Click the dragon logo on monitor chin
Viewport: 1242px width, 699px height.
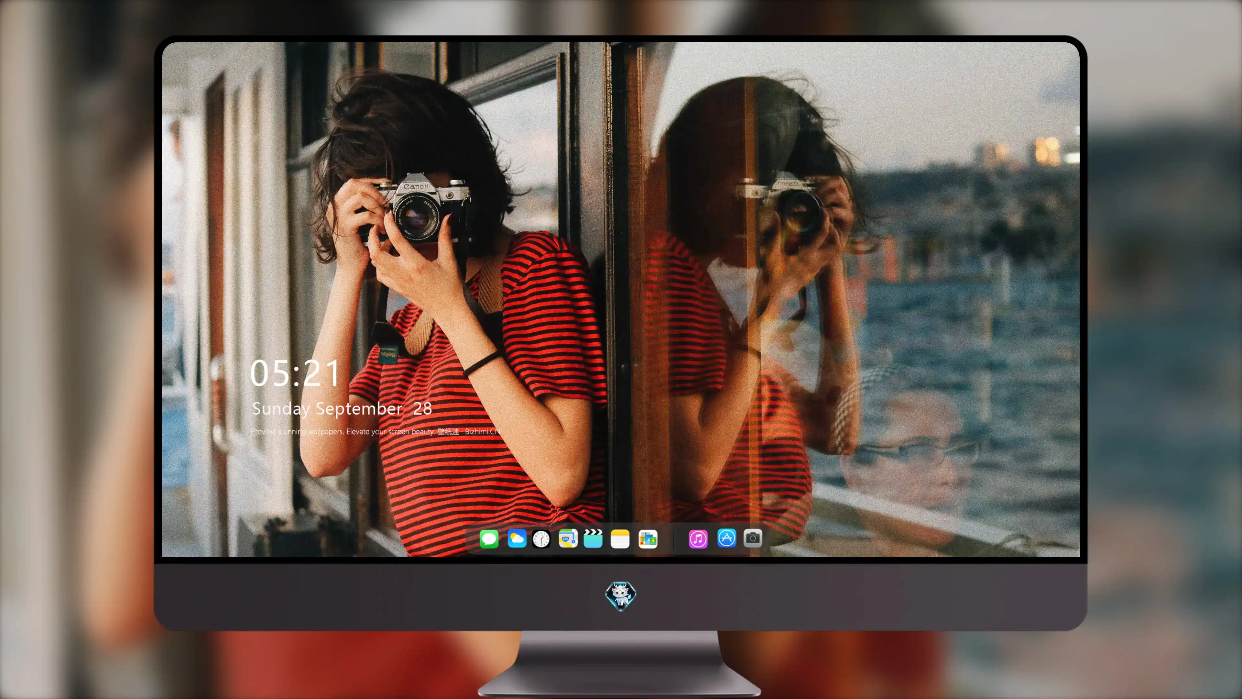[621, 596]
